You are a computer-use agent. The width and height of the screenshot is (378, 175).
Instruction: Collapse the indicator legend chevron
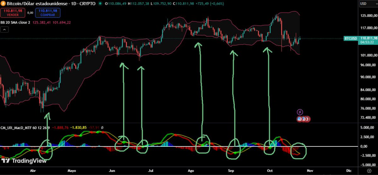(4, 30)
